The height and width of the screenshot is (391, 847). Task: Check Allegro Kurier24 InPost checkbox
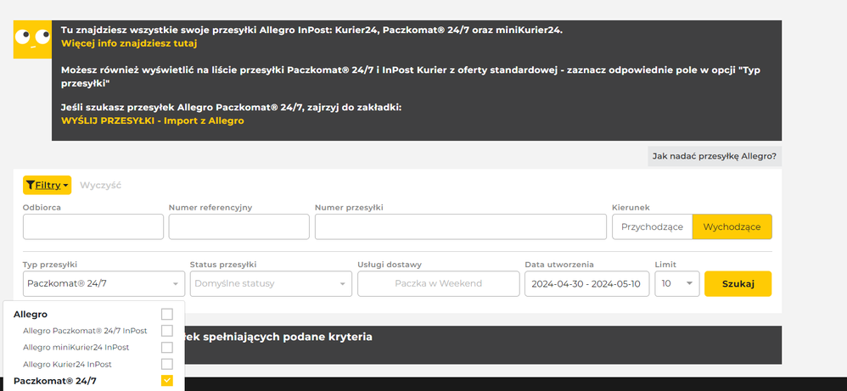click(167, 364)
